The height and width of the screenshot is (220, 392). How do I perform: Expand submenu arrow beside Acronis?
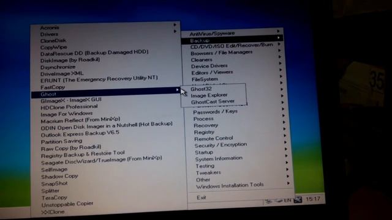[175, 24]
